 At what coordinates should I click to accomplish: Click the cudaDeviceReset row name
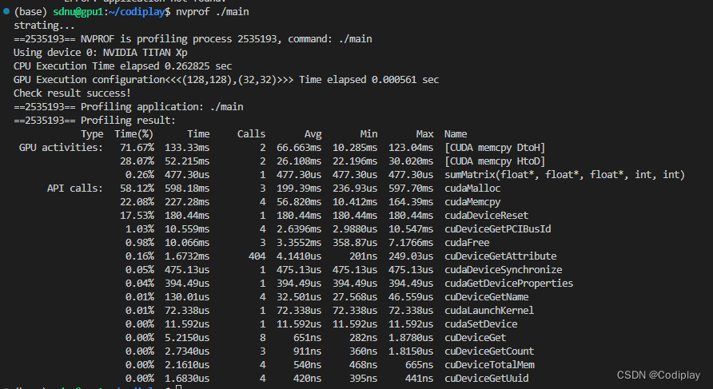486,216
